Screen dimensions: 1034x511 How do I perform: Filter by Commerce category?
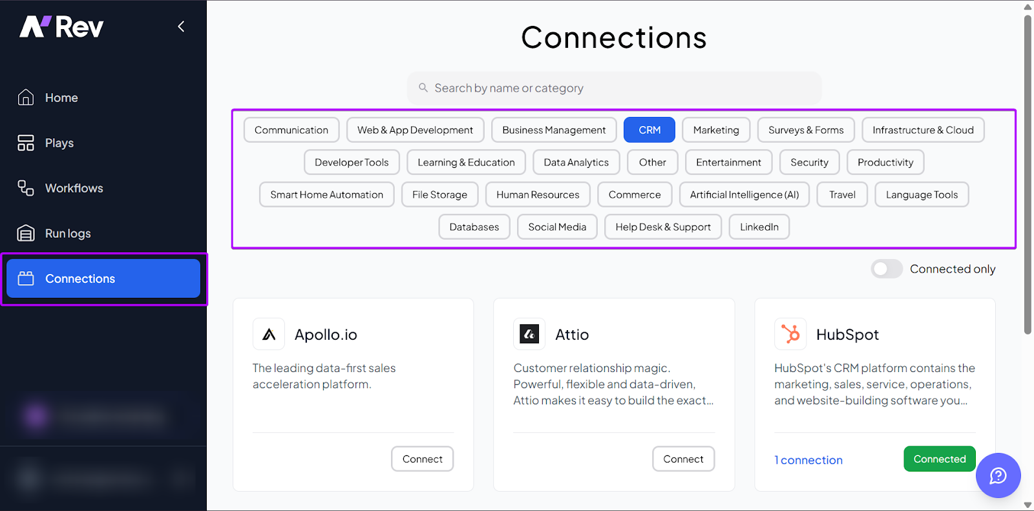(x=635, y=194)
